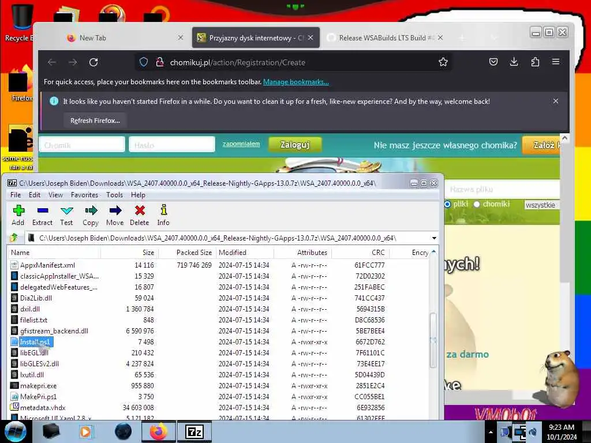
Task: Click the 7-Zip file list scrollbar
Action: pos(433,339)
